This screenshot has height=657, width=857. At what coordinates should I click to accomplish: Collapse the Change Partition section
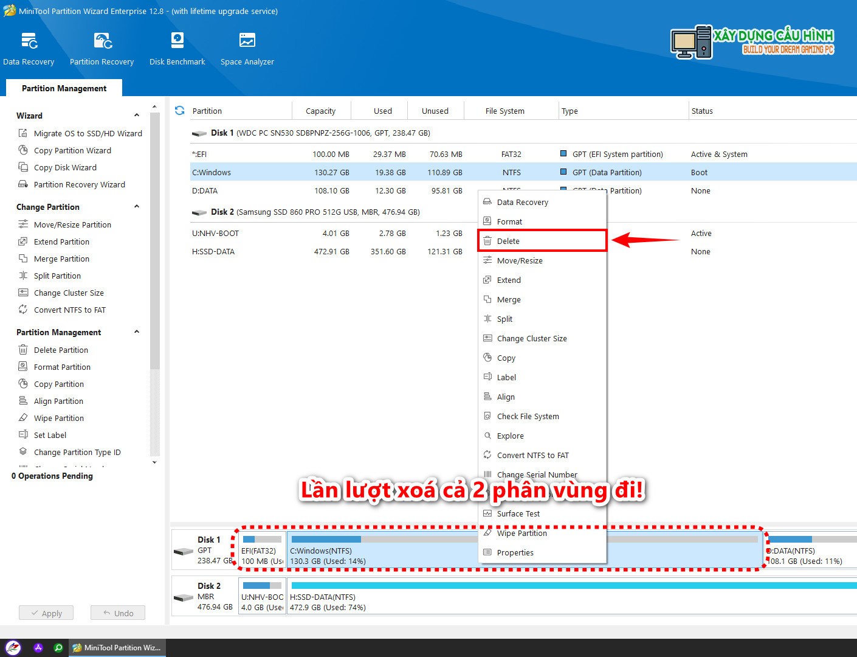point(137,206)
